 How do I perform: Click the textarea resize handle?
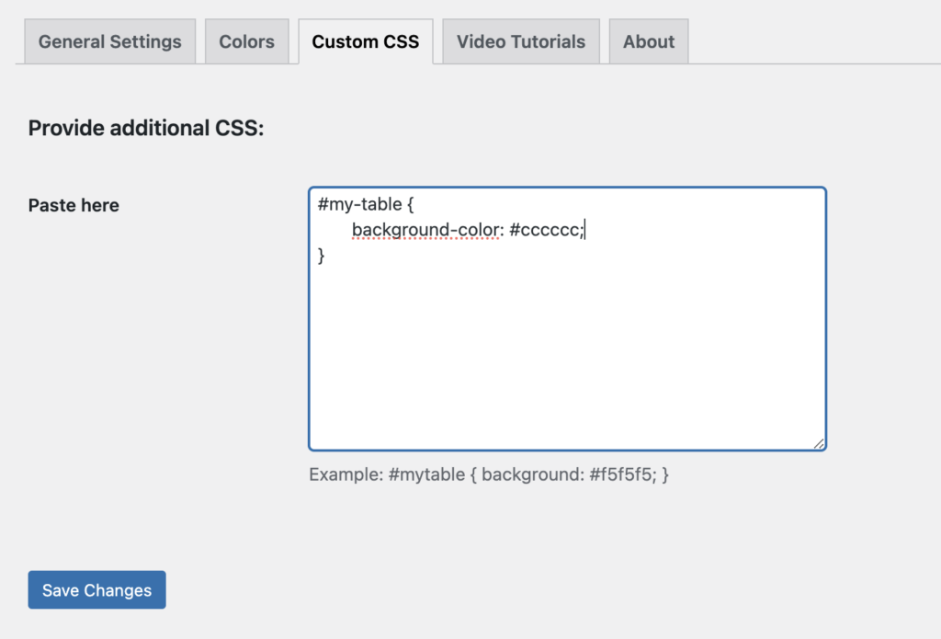pyautogui.click(x=817, y=442)
